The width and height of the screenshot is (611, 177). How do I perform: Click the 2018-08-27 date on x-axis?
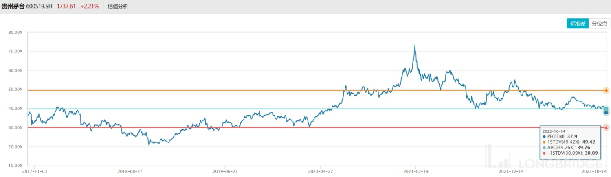[x=130, y=172]
